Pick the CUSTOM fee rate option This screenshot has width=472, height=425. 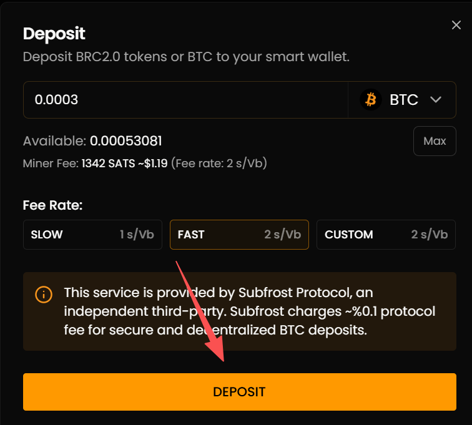(386, 235)
